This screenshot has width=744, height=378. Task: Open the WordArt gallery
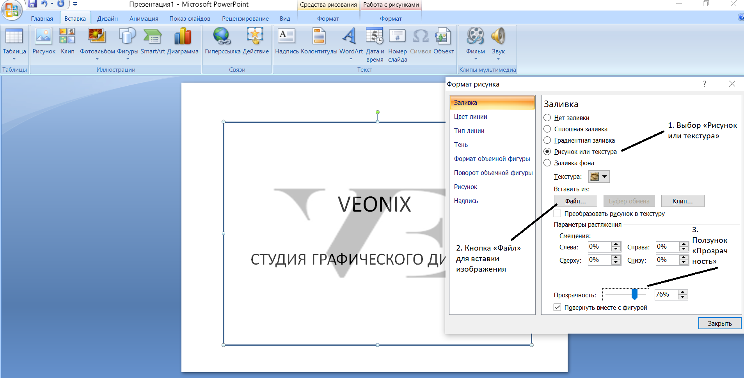click(351, 44)
